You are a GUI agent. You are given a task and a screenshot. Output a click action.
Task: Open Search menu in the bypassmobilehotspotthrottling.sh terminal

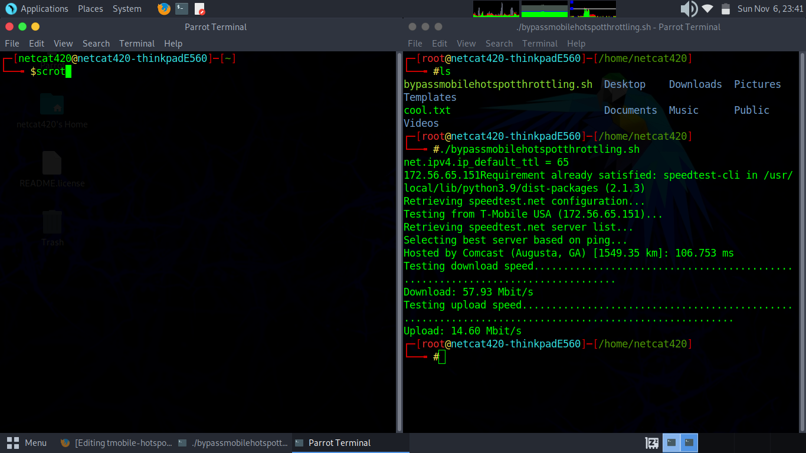pyautogui.click(x=499, y=44)
